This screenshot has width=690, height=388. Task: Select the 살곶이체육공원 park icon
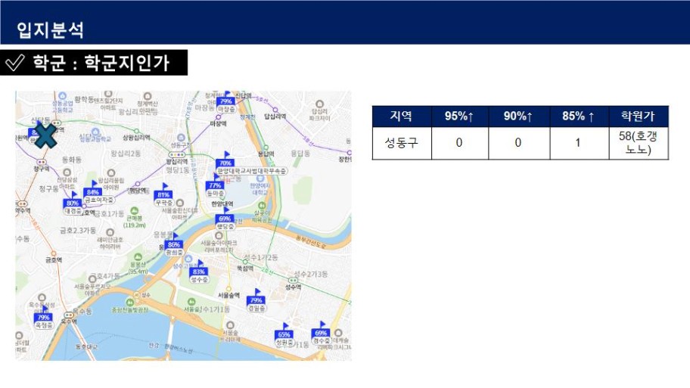[x=262, y=206]
